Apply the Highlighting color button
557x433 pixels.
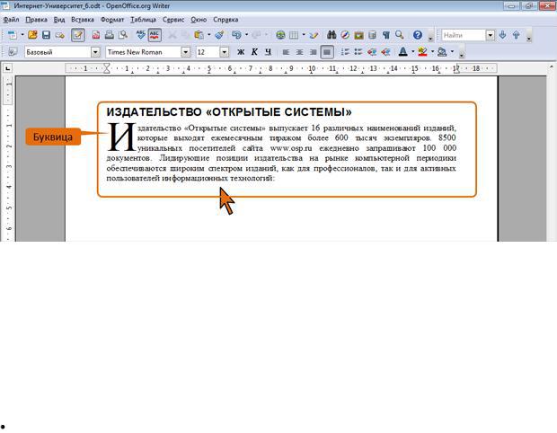[x=422, y=52]
